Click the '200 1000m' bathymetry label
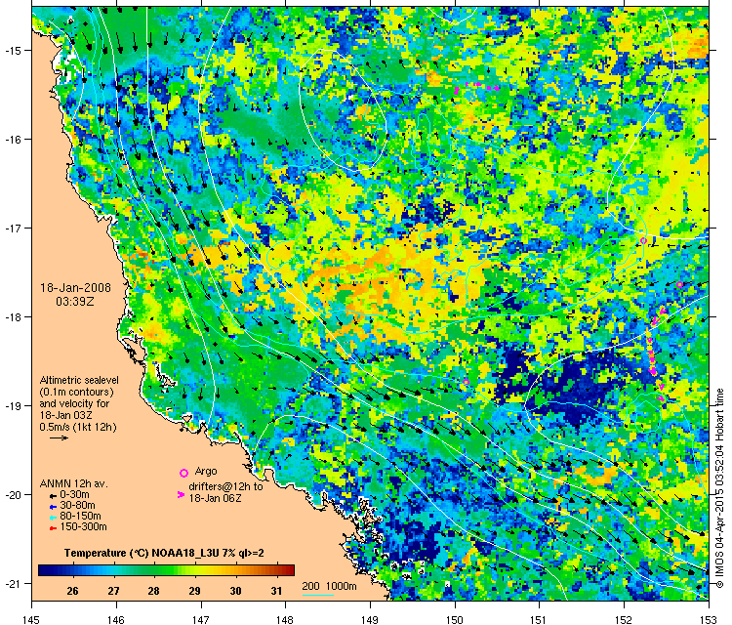Image resolution: width=732 pixels, height=625 pixels. (x=329, y=586)
